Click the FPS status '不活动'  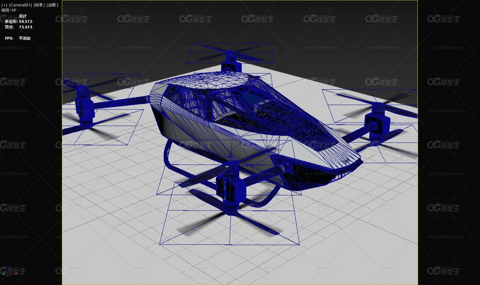click(24, 38)
